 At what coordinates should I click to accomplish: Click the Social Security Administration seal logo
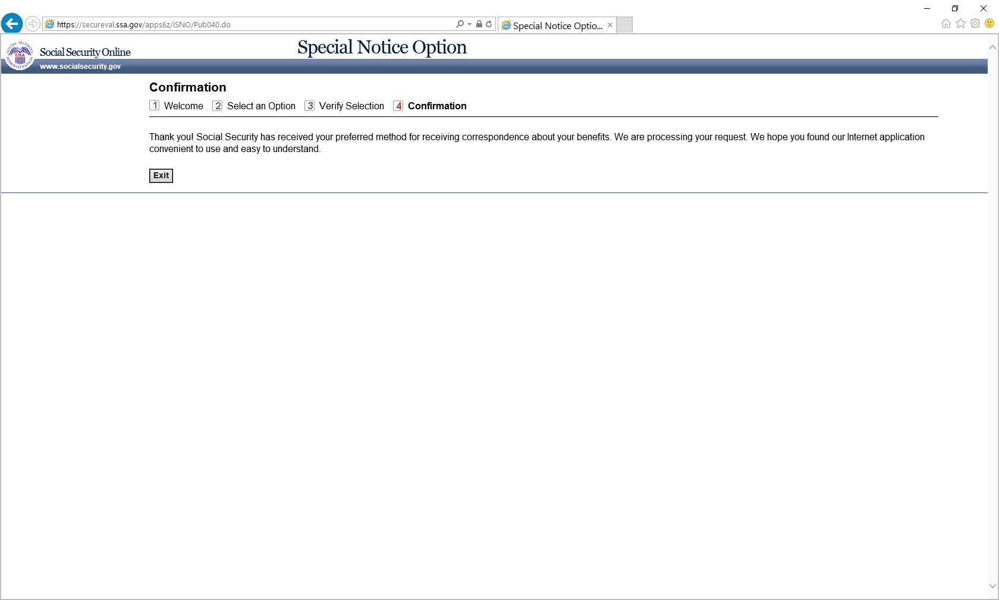tap(20, 55)
